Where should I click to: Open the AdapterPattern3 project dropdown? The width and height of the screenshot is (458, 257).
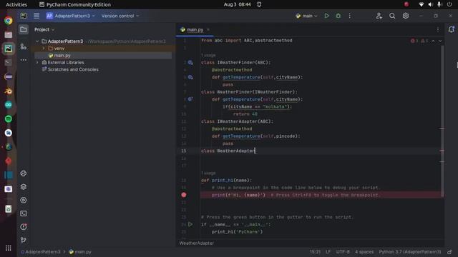coord(71,16)
